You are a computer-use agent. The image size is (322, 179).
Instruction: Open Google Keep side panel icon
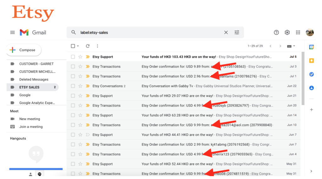tap(312, 61)
